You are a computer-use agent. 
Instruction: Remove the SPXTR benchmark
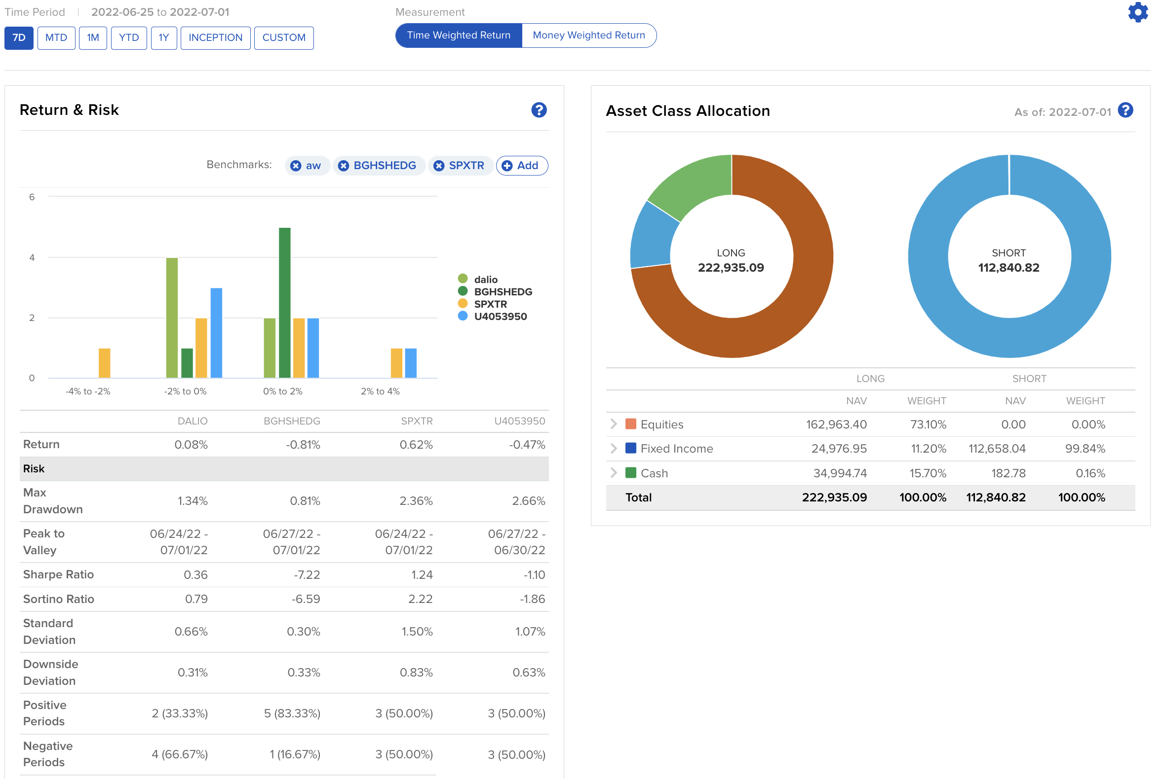439,166
